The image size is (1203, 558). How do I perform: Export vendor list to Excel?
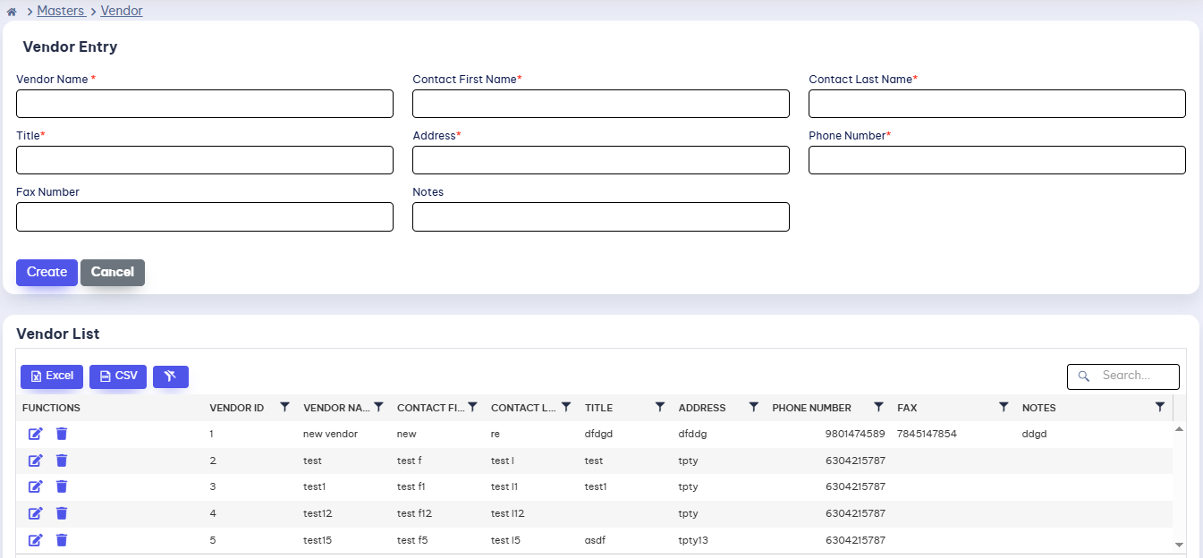coord(52,376)
